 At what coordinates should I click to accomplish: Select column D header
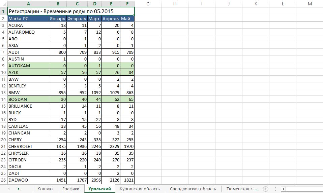(94, 4)
